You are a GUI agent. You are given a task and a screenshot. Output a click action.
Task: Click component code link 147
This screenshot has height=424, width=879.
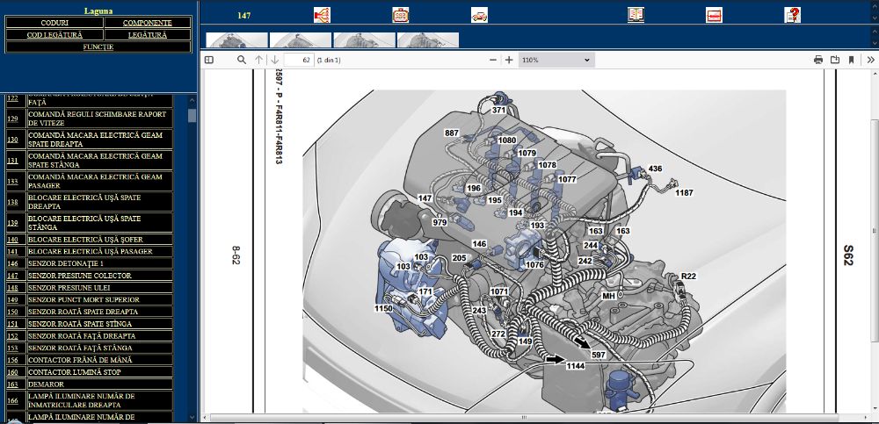point(12,277)
